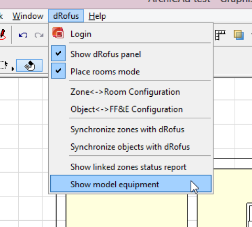Image resolution: width=252 pixels, height=227 pixels.
Task: Click the Undo arrow icon
Action: [23, 35]
